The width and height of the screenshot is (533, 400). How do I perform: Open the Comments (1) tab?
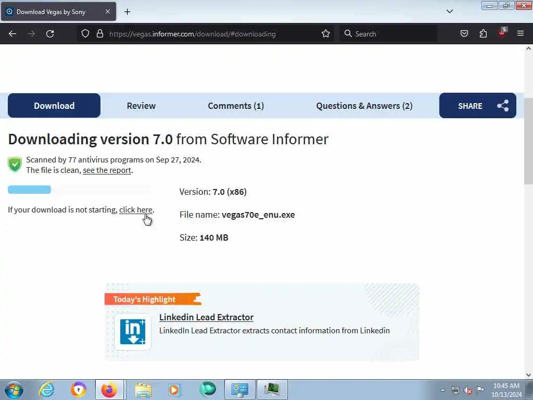point(236,106)
